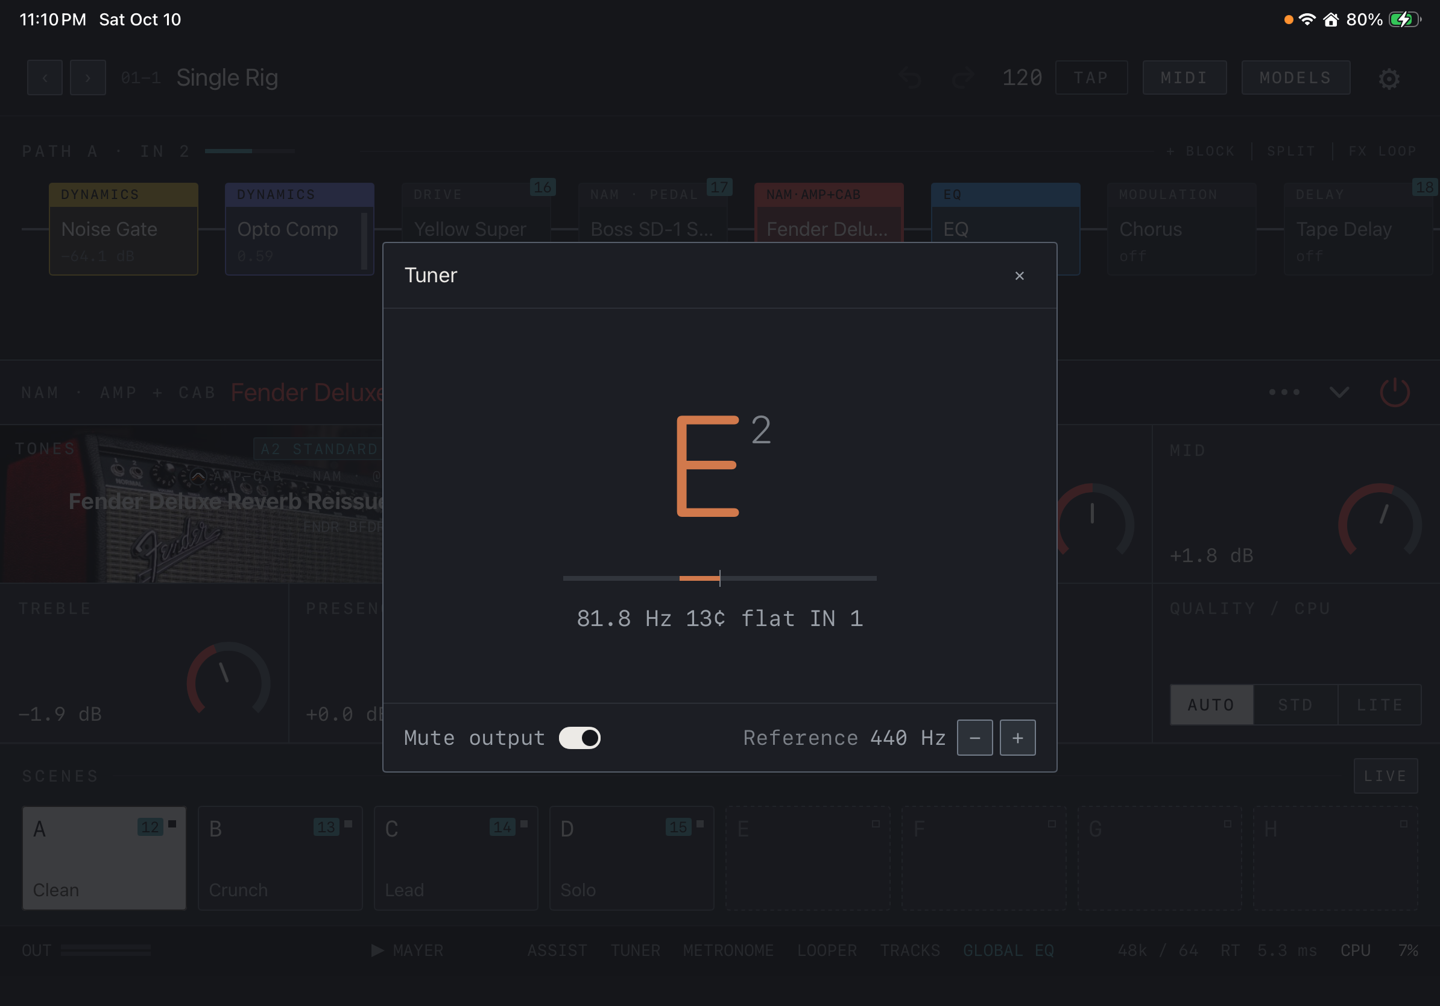Go to previous preset arrow

click(x=45, y=78)
